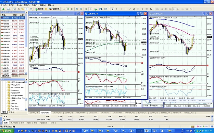Click the New Chart toolbar icon
Screen dimensions: 214x133
pyautogui.click(x=3, y=9)
